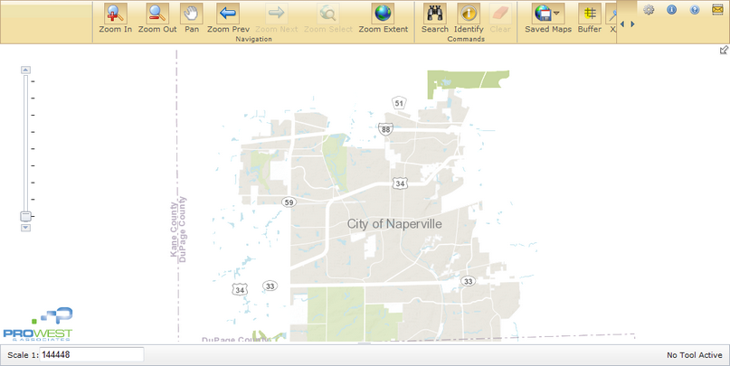Click the zoom slider handle

tap(25, 216)
